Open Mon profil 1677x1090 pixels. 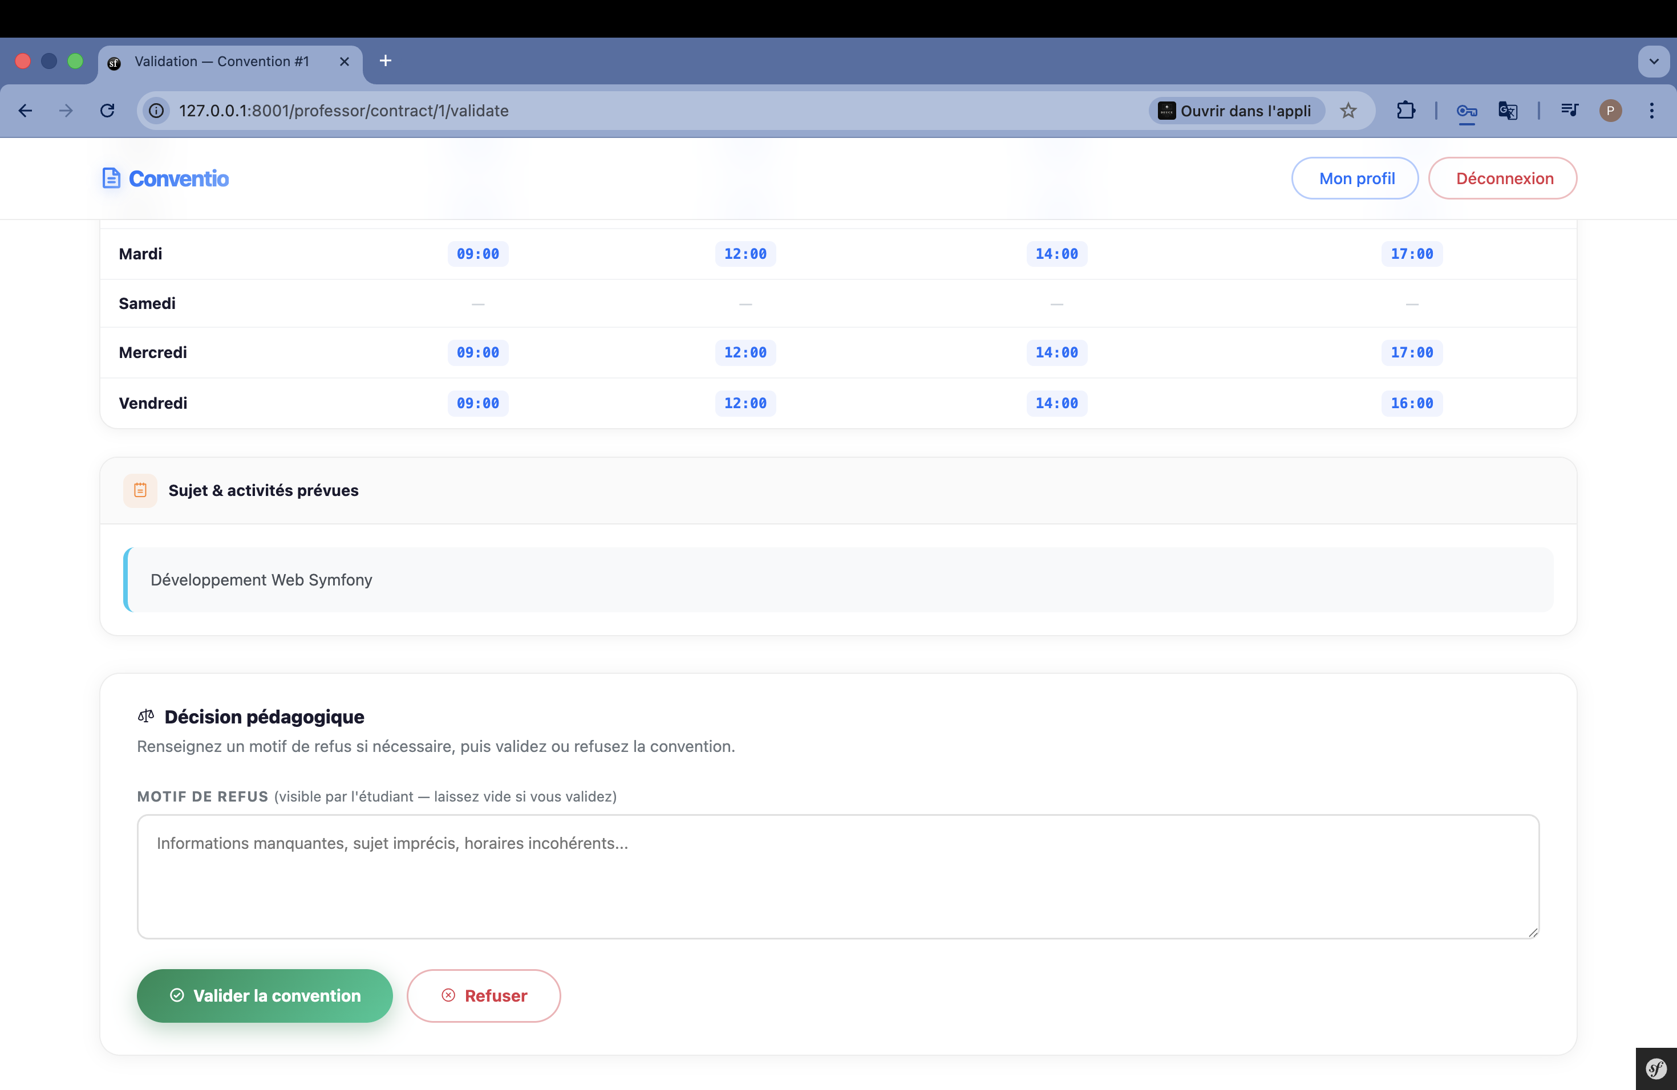point(1355,178)
